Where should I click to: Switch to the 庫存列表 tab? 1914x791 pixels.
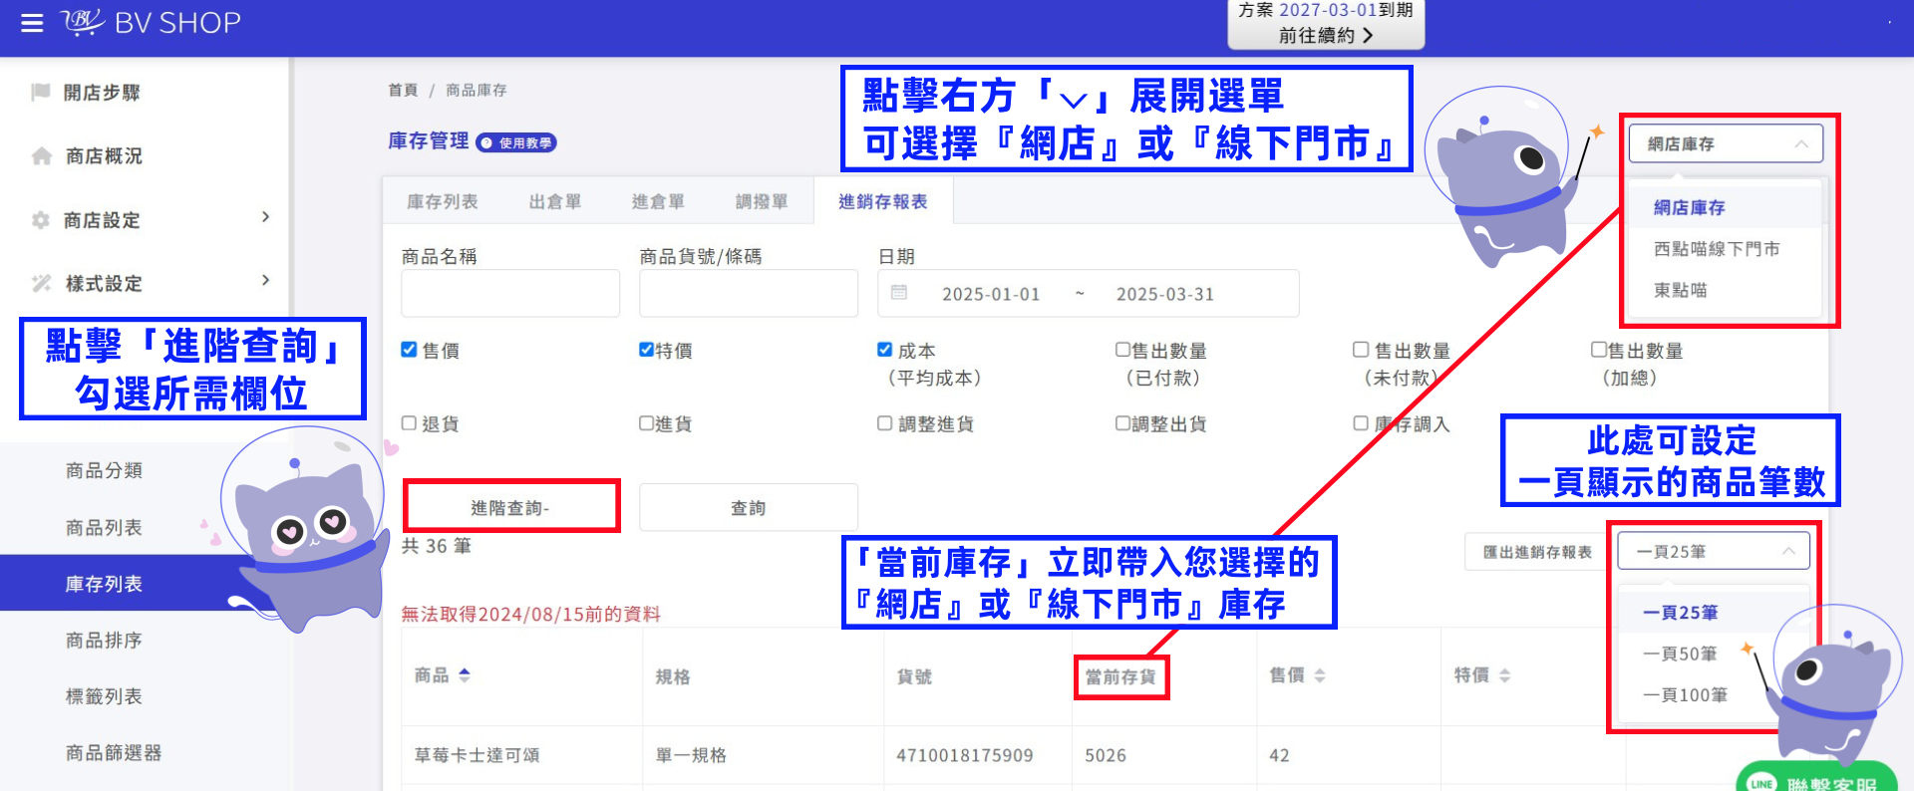pos(443,201)
